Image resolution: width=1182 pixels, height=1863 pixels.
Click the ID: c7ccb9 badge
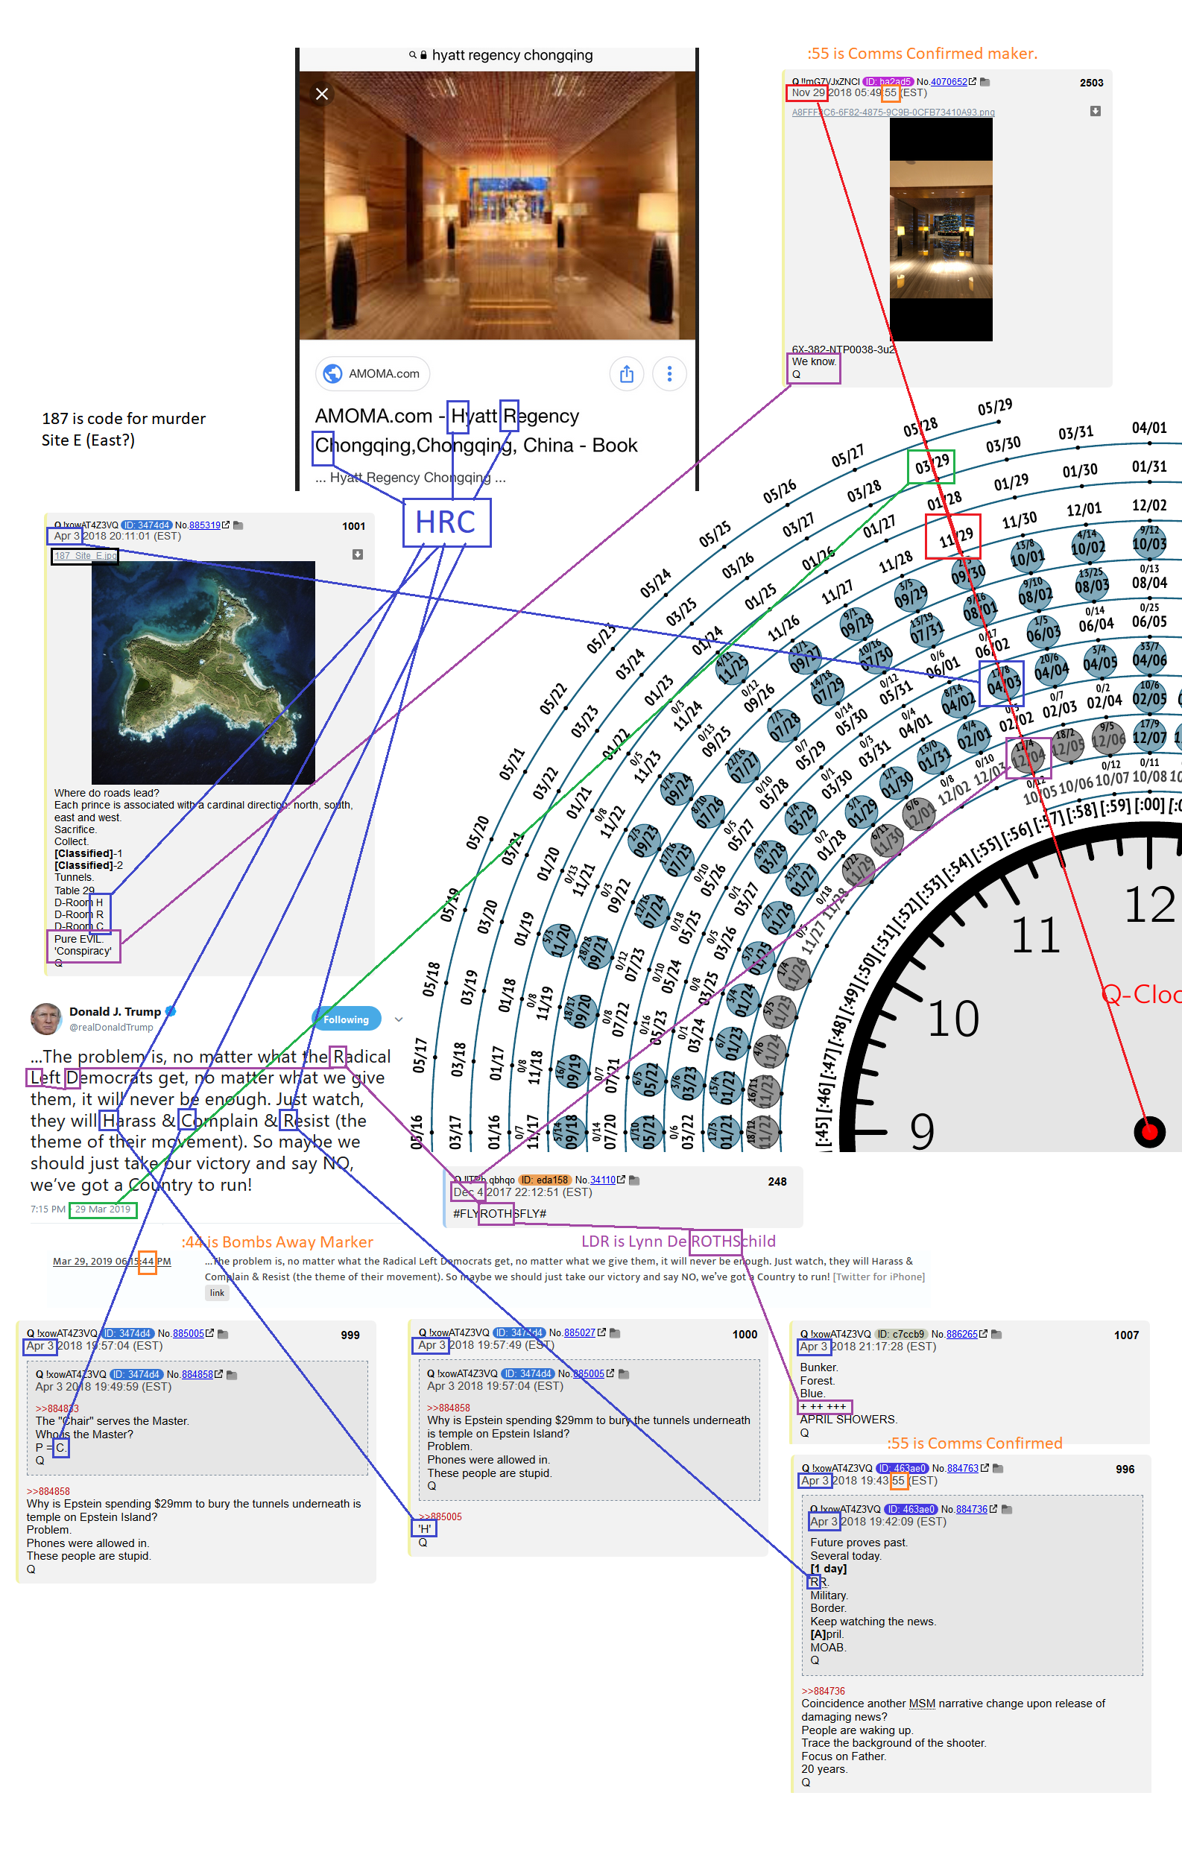pyautogui.click(x=901, y=1335)
